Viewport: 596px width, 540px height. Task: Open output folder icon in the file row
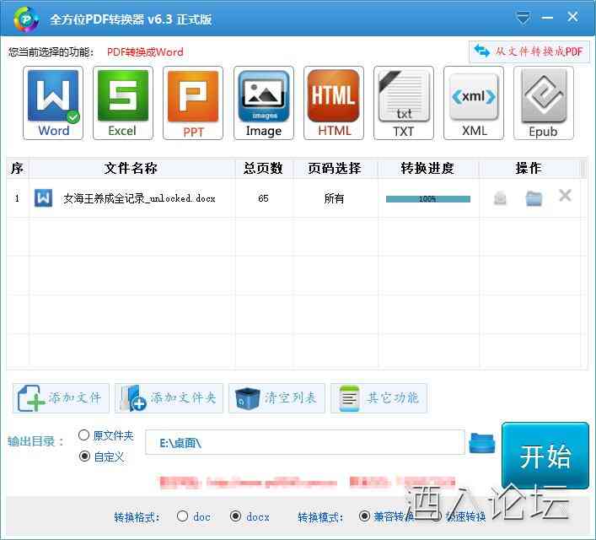(534, 198)
